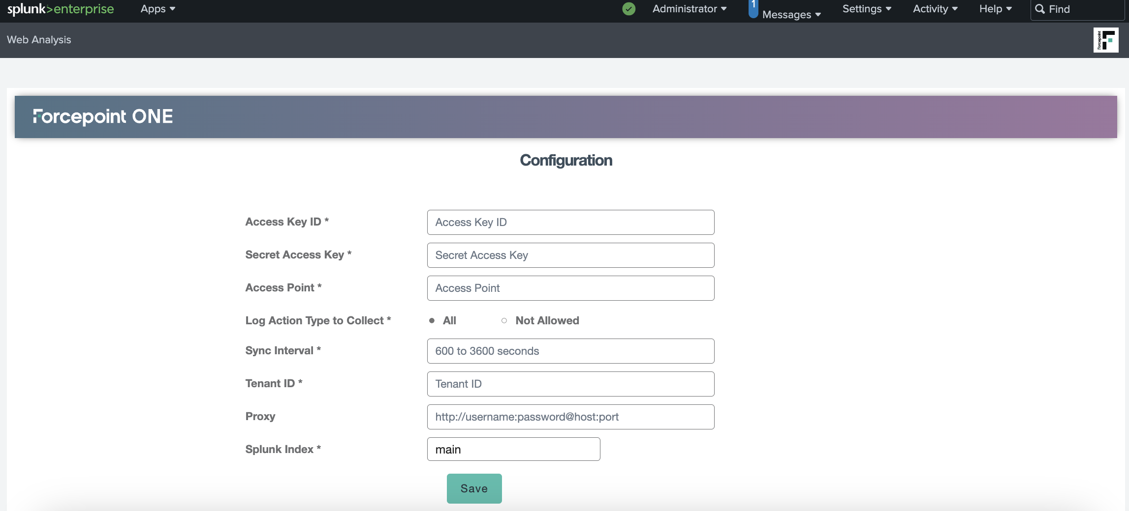Screen dimensions: 1129x511
Task: Open the Administrator dropdown menu
Action: coord(690,9)
